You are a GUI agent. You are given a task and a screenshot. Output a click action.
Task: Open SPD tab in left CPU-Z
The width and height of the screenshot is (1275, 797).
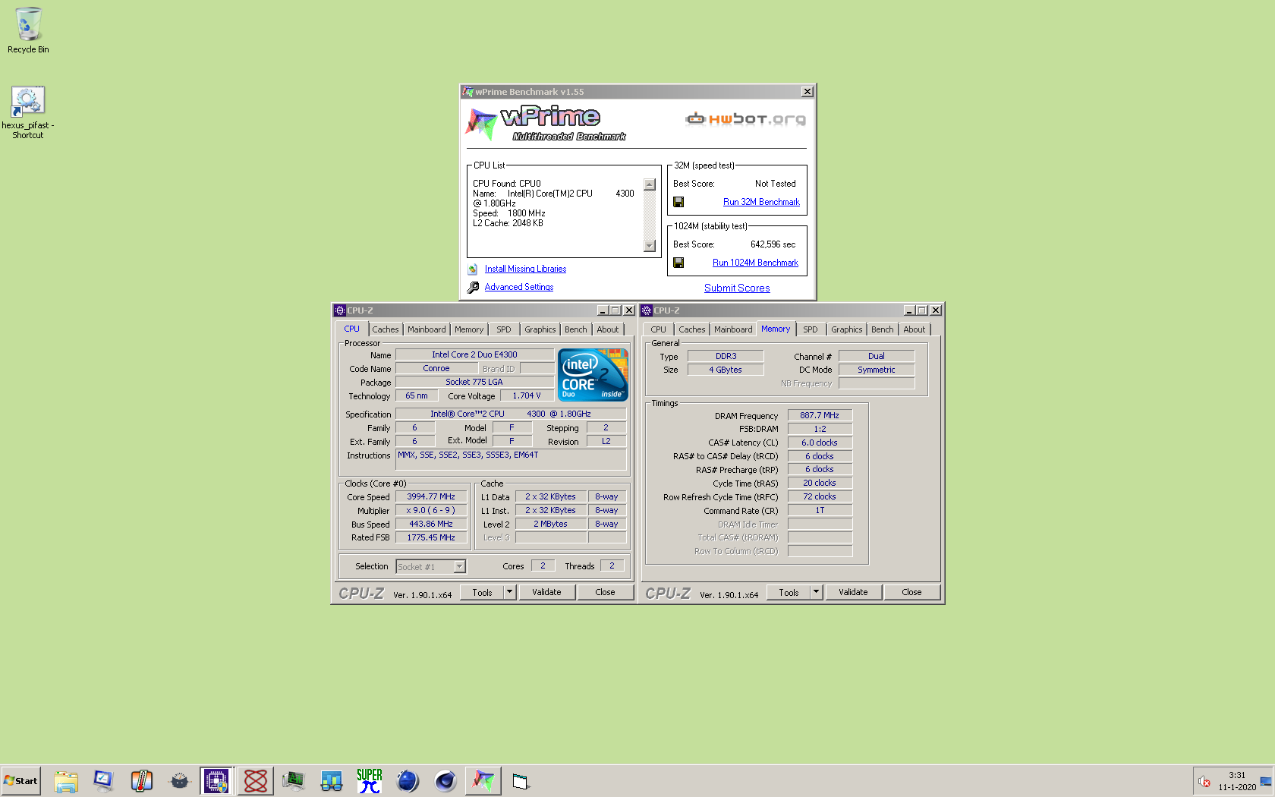click(x=504, y=329)
